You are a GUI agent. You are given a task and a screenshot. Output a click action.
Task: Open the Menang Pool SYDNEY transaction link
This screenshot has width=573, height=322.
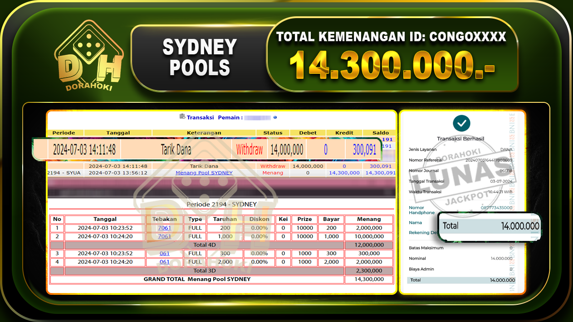tap(203, 173)
